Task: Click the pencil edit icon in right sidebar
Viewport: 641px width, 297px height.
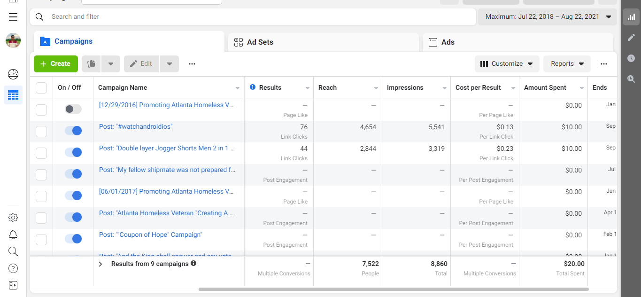Action: (631, 38)
